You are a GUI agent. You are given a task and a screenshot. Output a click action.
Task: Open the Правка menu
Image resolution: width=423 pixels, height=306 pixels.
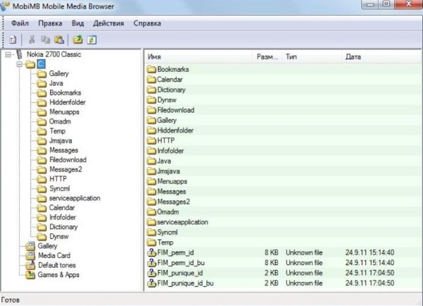pyautogui.click(x=50, y=23)
